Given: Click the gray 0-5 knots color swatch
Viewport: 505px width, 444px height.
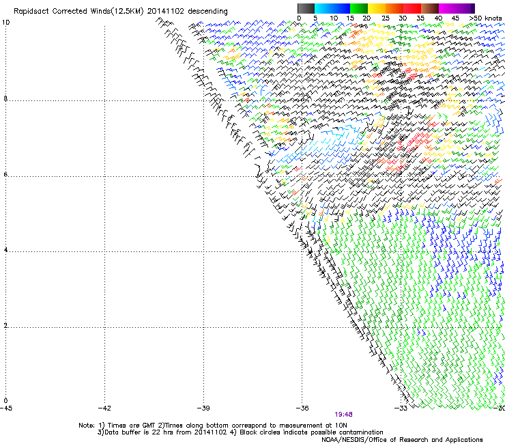Looking at the screenshot, I should pyautogui.click(x=306, y=8).
